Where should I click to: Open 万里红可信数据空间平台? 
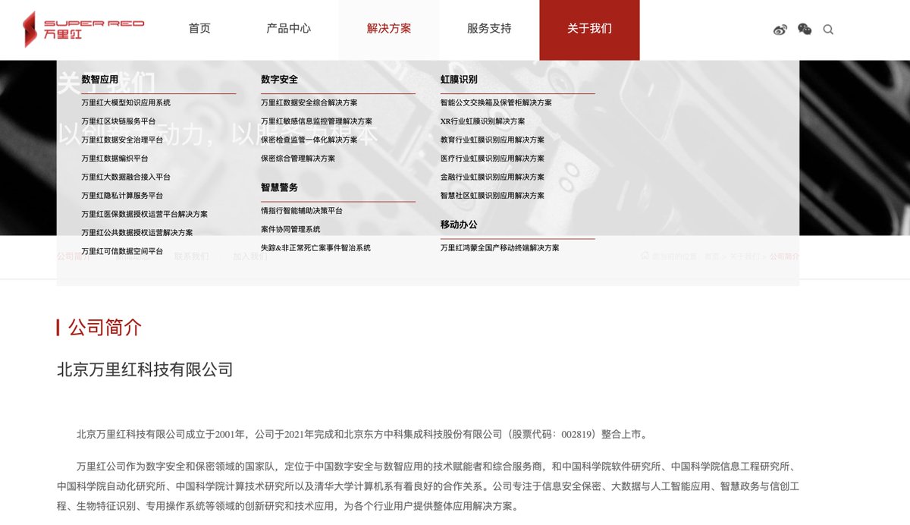click(x=122, y=251)
